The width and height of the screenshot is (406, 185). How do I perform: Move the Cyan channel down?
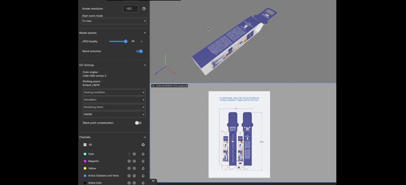[x=134, y=154]
